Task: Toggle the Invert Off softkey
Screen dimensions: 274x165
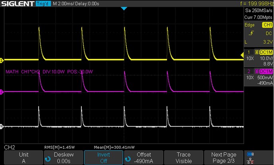Action: tap(104, 157)
